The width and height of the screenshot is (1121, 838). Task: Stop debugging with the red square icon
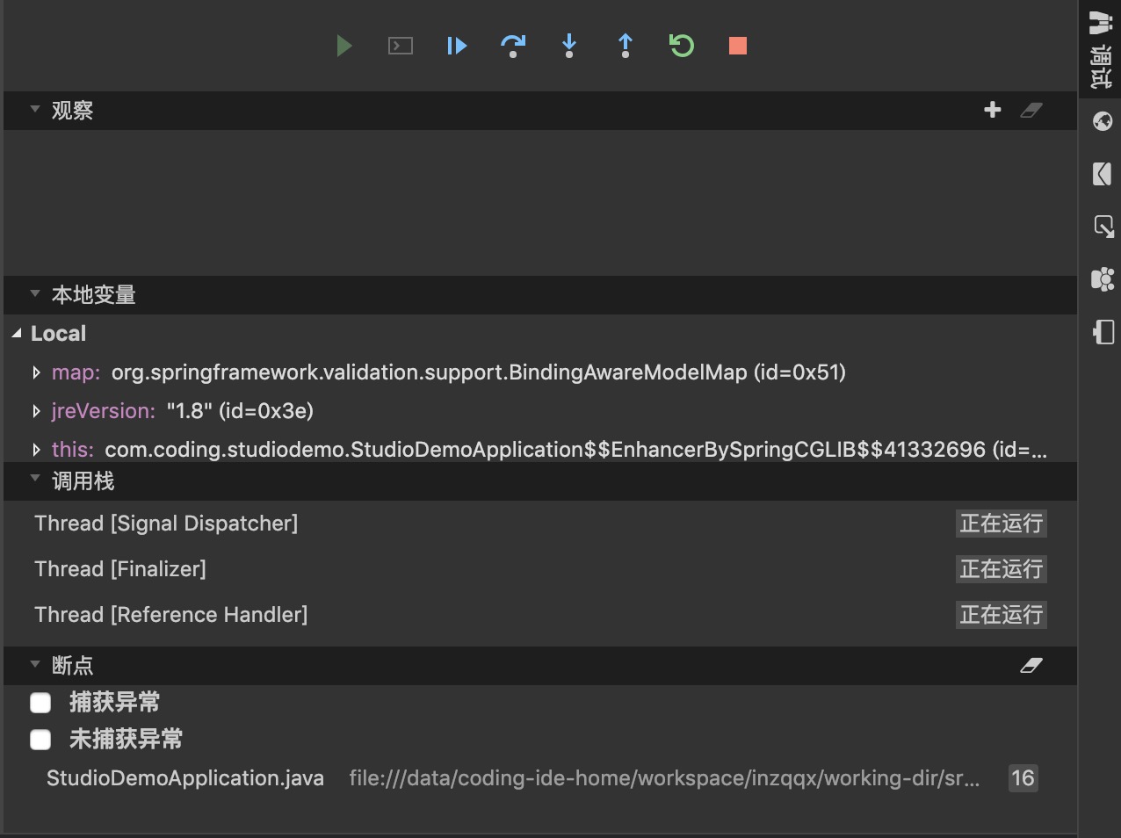point(737,46)
